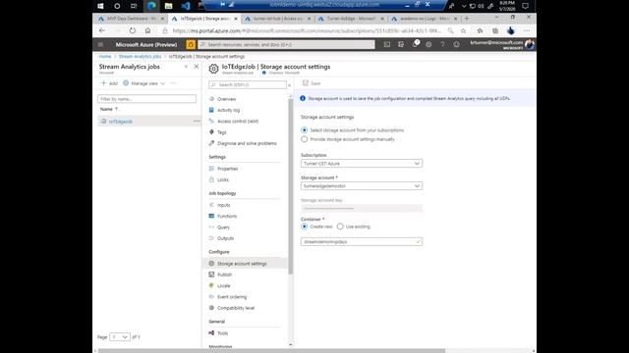Image resolution: width=629 pixels, height=353 pixels.
Task: Click the Locks padlock icon
Action: point(211,179)
